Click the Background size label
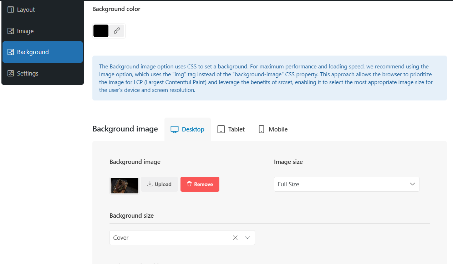The image size is (453, 264). click(132, 216)
